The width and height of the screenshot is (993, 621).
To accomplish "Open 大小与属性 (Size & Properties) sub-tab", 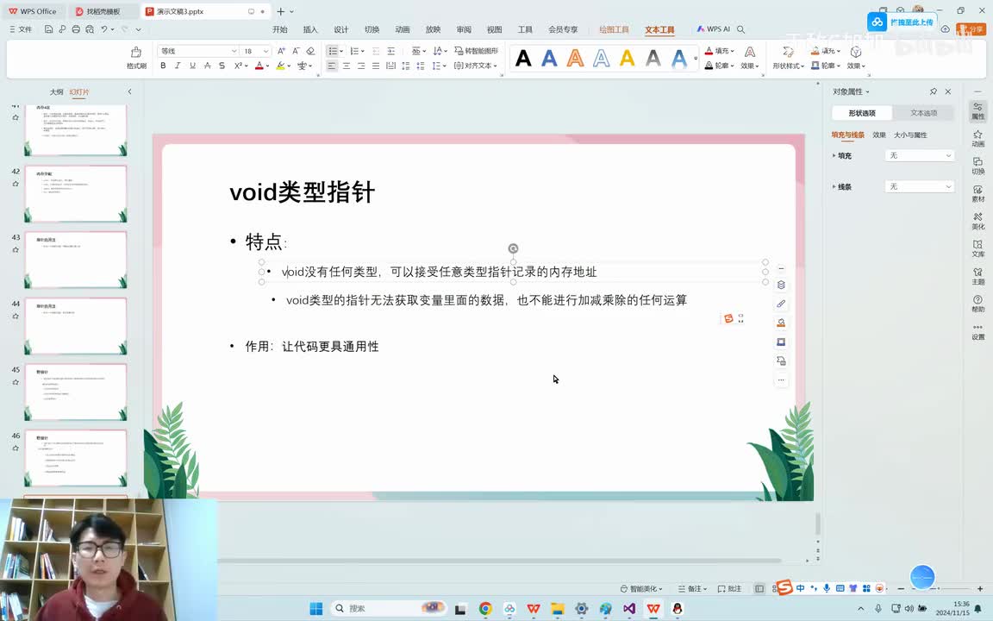I will [910, 135].
